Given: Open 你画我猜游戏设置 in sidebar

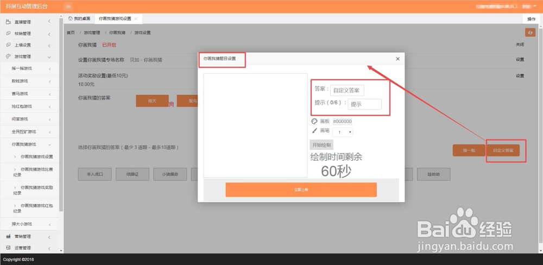Looking at the screenshot, I should coord(37,156).
